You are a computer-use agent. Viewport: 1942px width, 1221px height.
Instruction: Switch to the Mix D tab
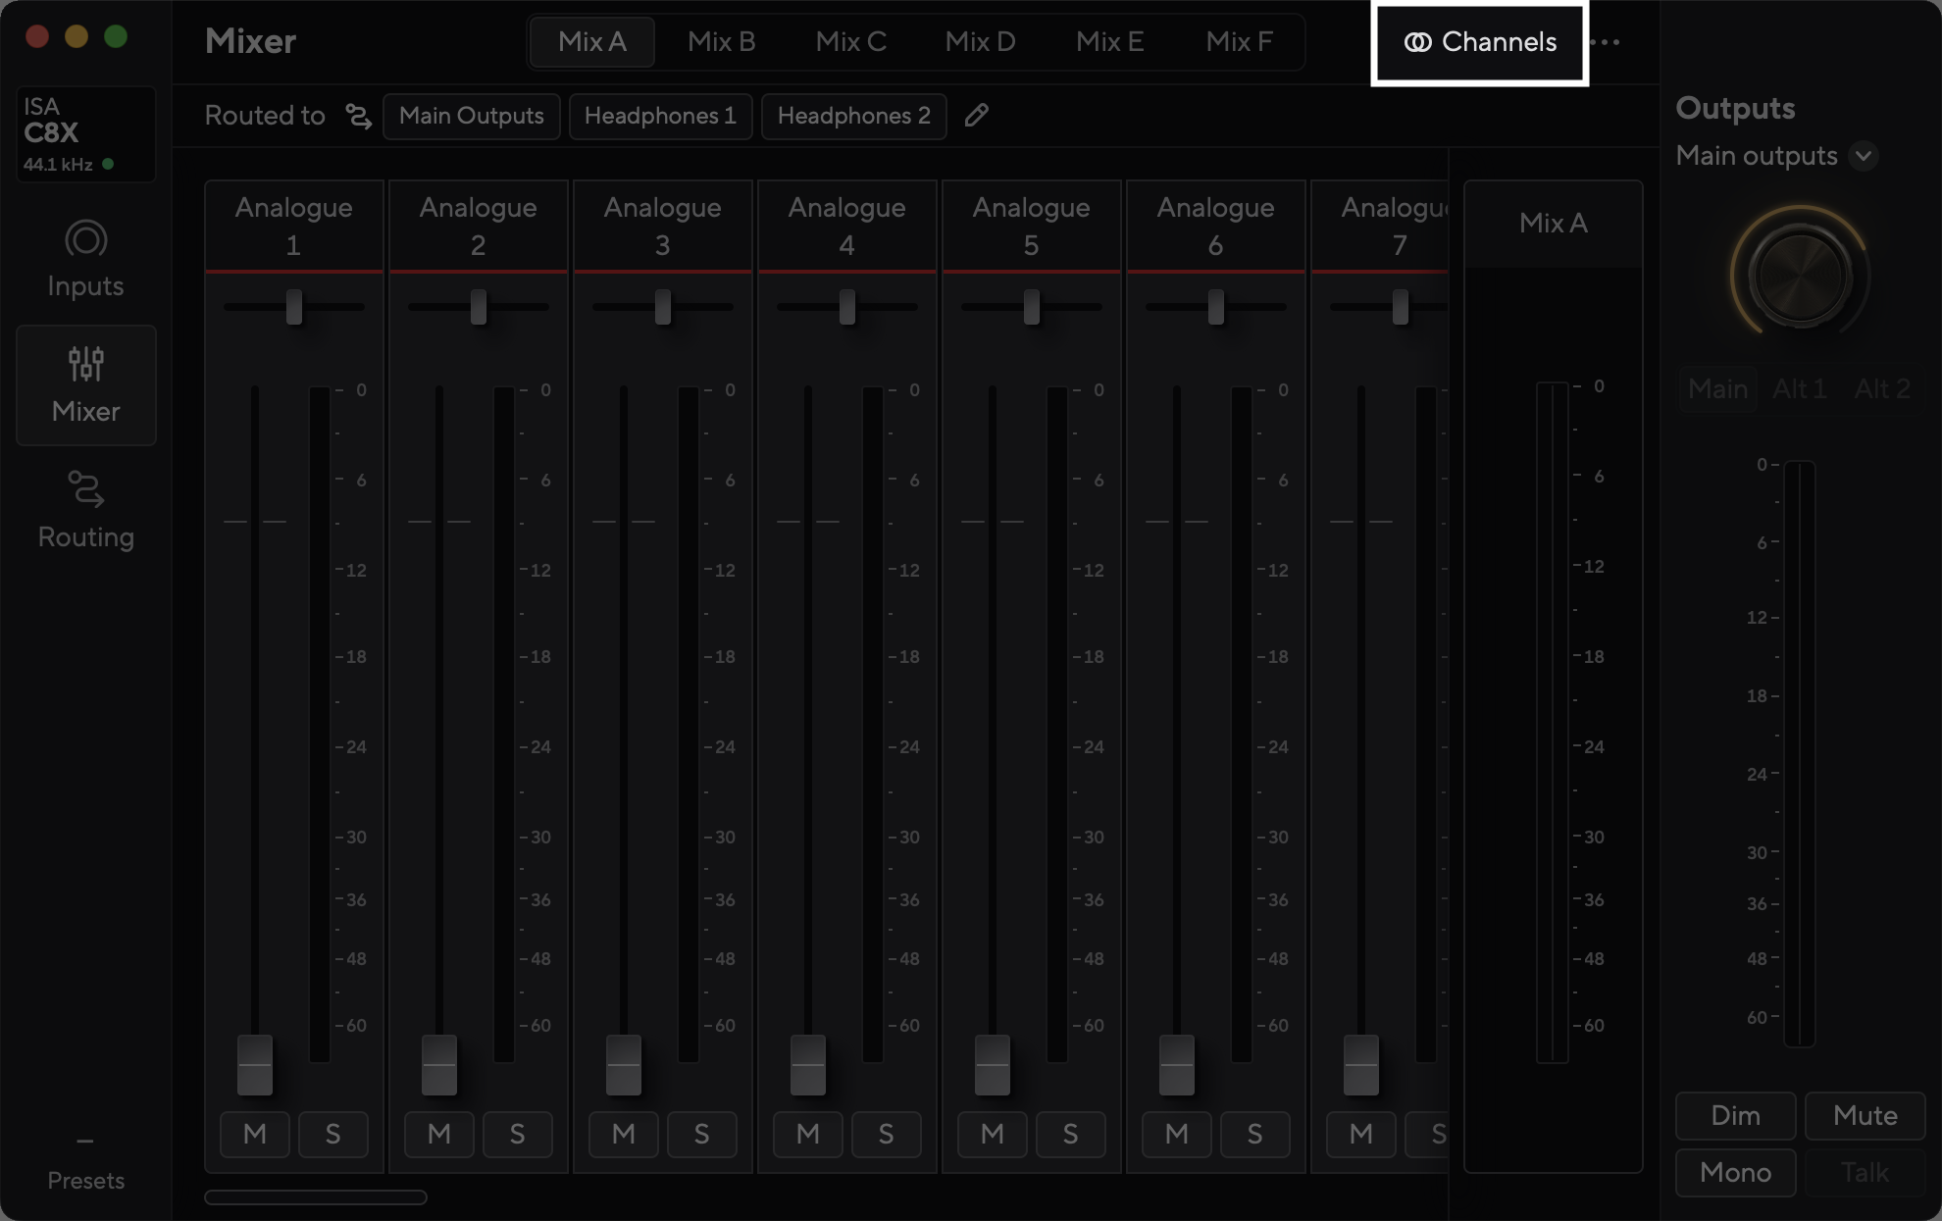980,42
